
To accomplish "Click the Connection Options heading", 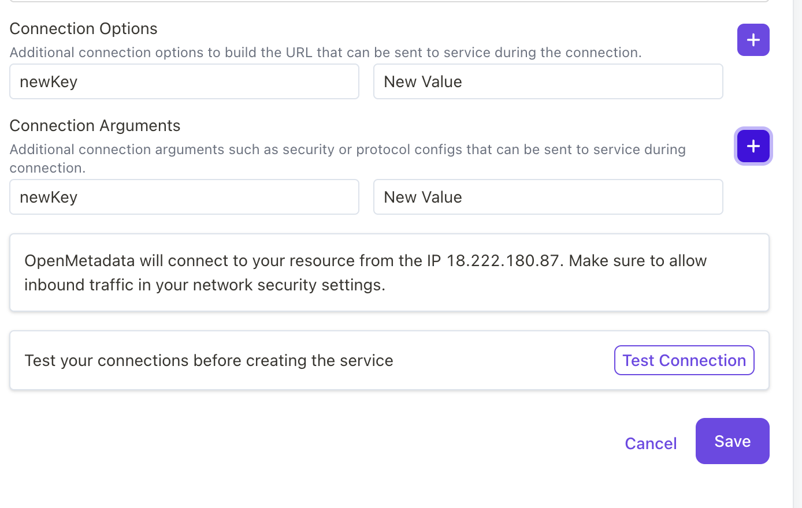I will pyautogui.click(x=83, y=28).
